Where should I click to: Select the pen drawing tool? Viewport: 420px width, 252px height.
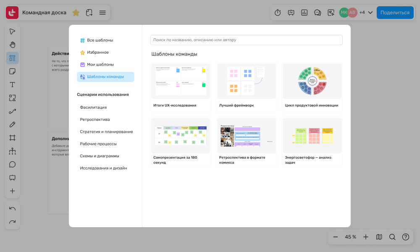click(x=12, y=124)
